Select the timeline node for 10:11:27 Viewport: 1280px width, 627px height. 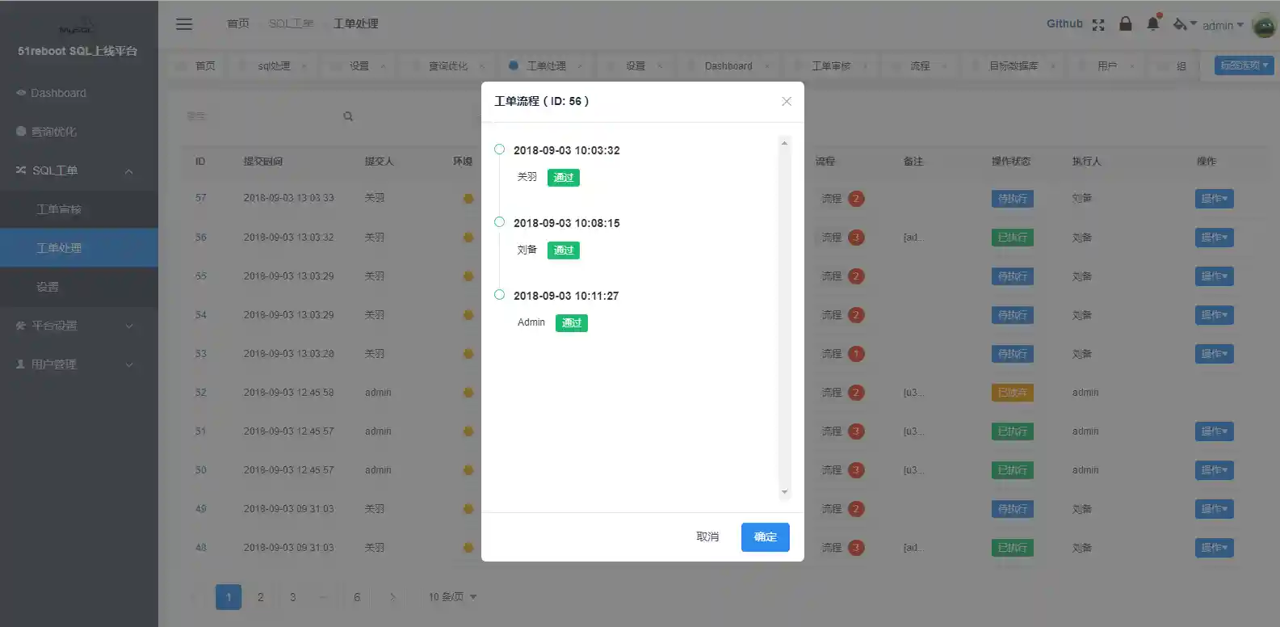point(499,295)
